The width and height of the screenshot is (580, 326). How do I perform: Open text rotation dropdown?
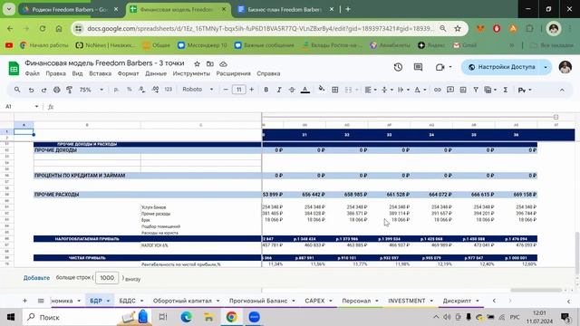(420, 90)
